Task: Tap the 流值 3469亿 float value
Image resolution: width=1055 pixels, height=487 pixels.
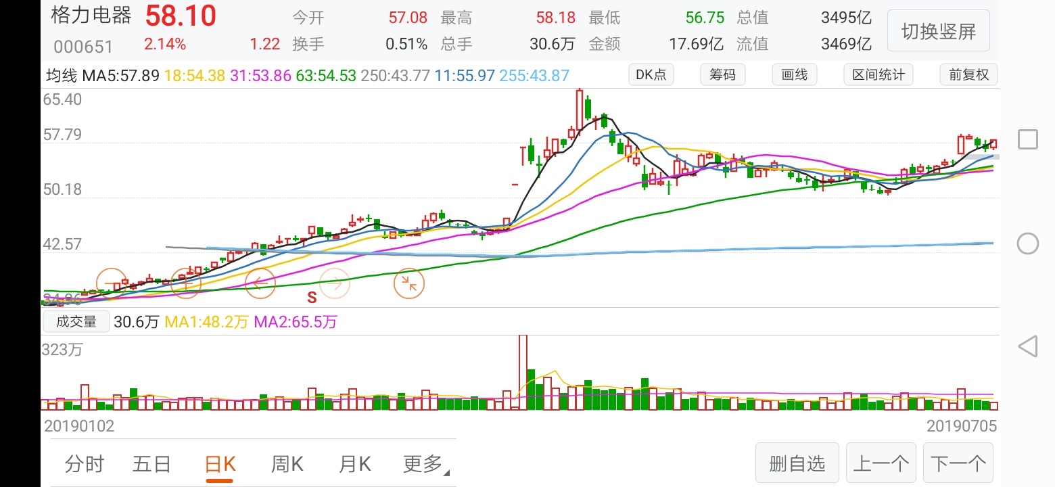Action: point(846,45)
